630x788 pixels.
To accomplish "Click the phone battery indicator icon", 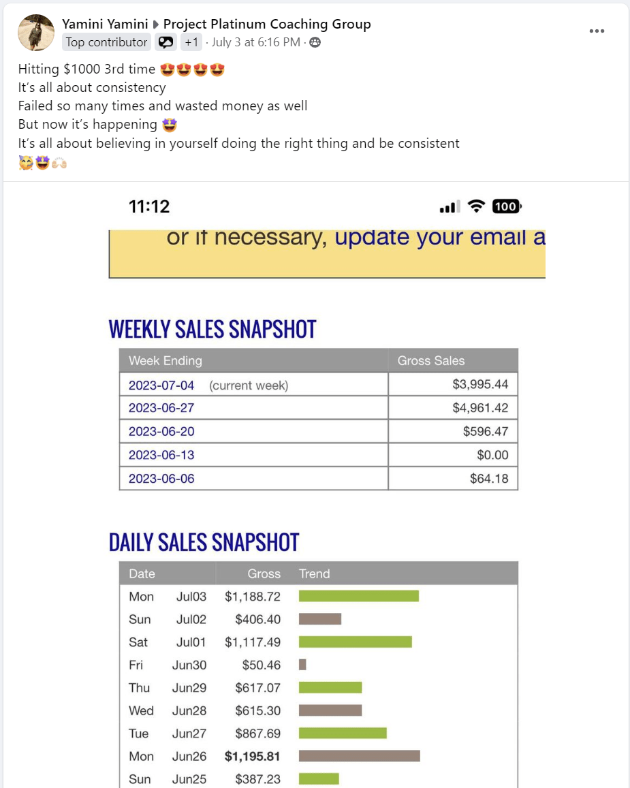I will 506,206.
